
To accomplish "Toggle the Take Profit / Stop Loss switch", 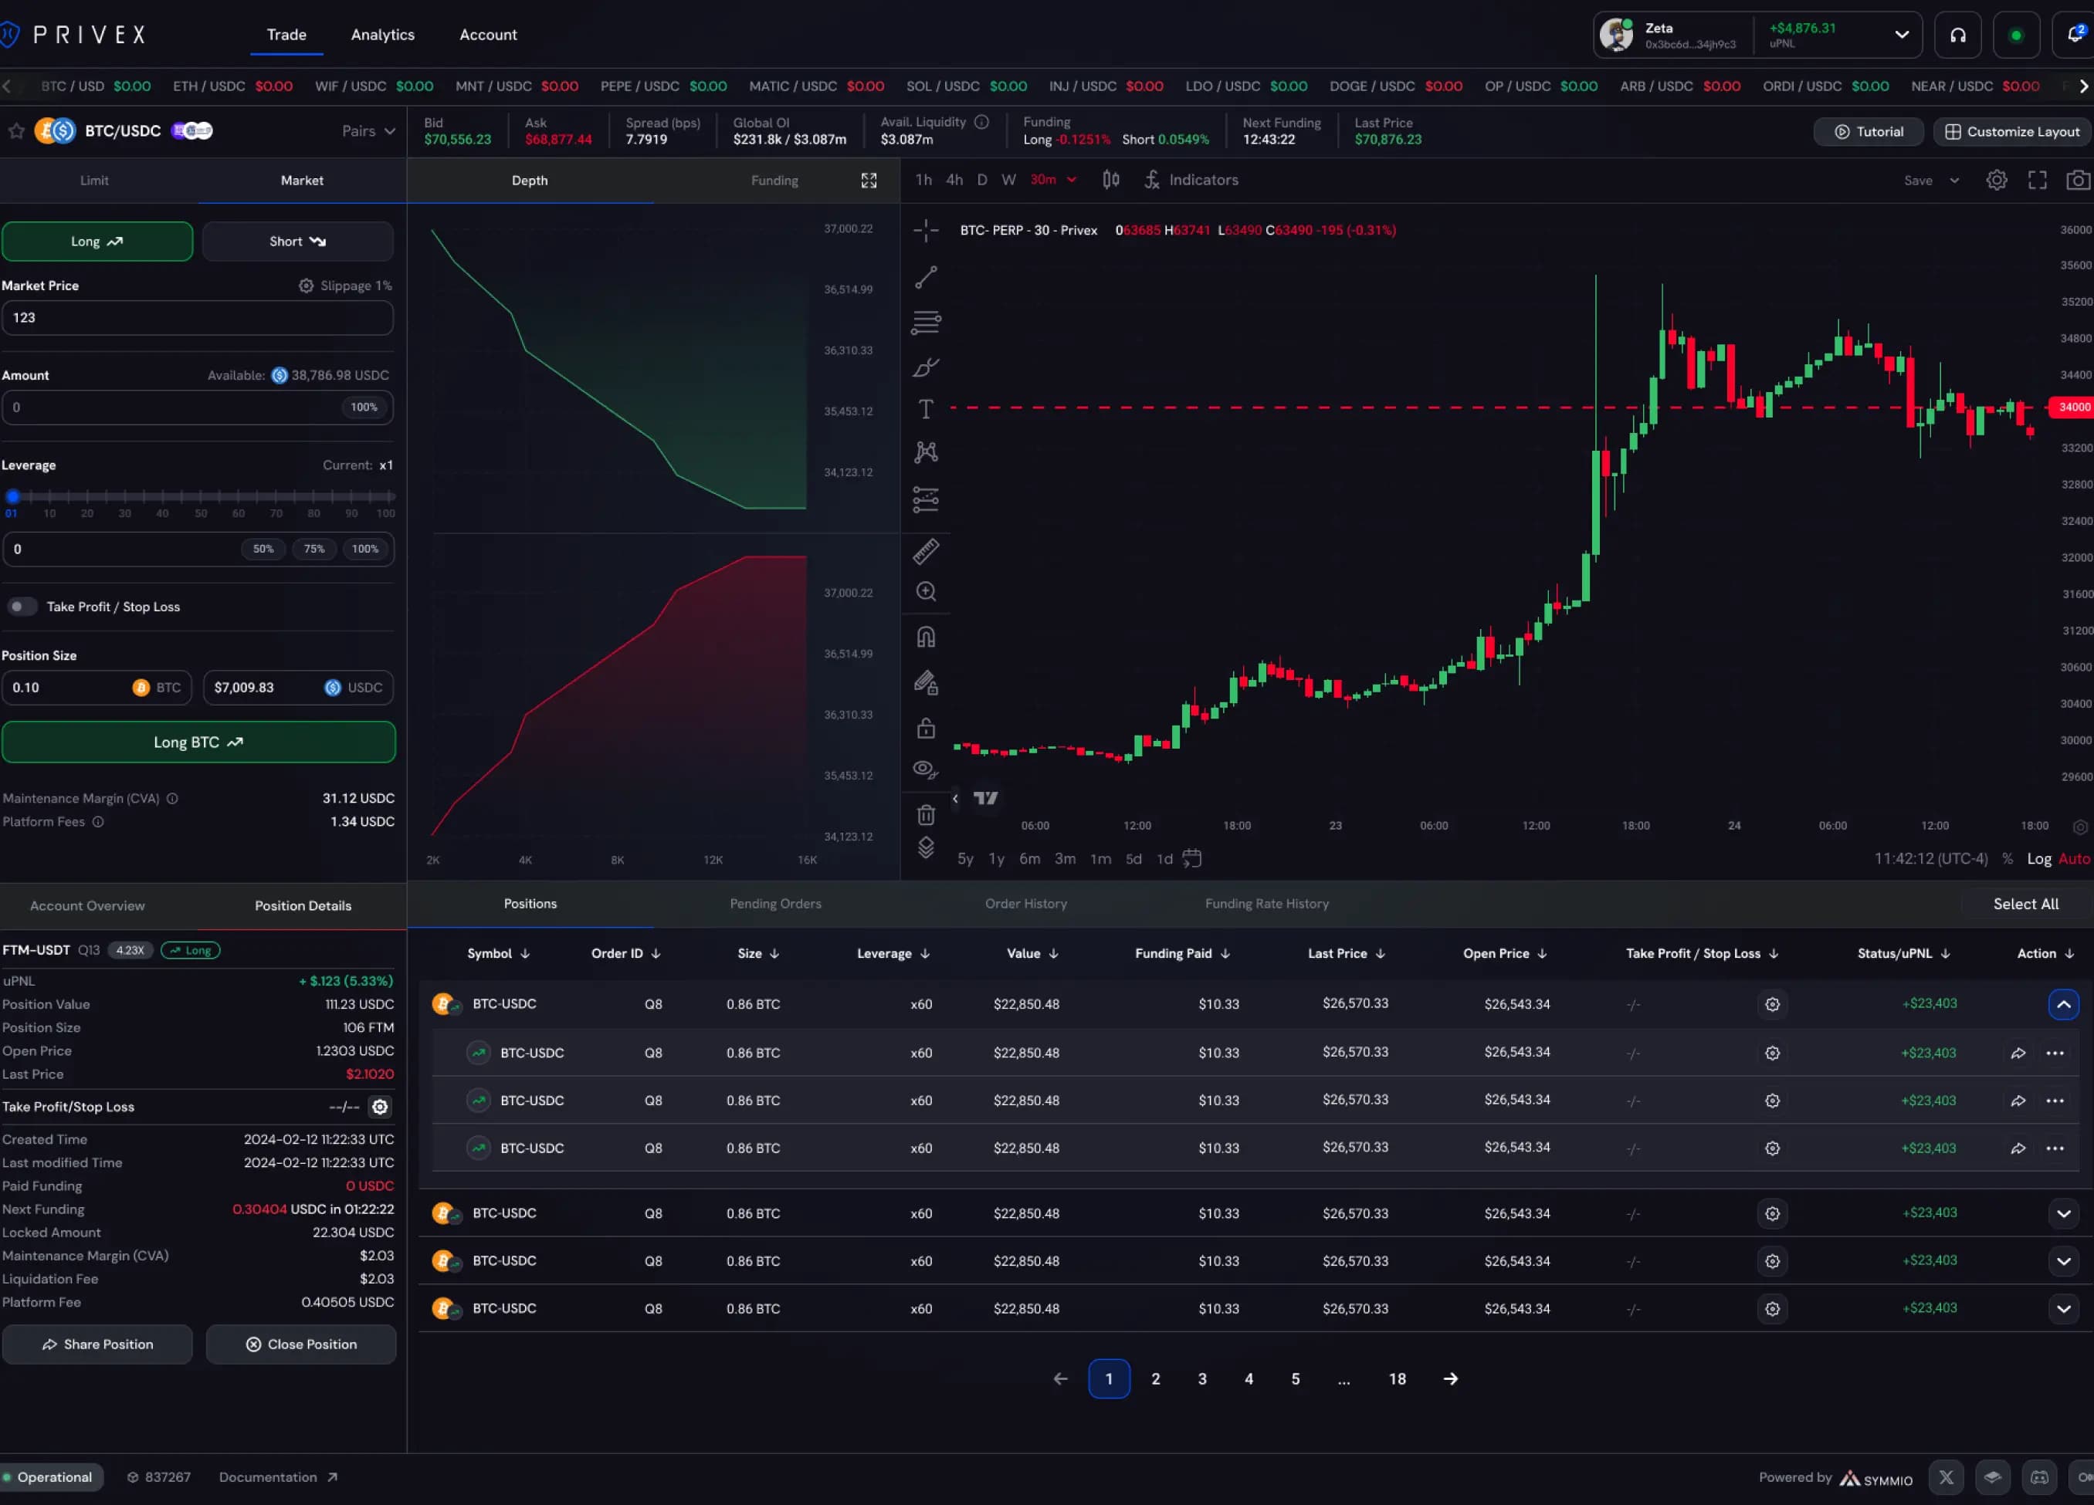I will 22,606.
